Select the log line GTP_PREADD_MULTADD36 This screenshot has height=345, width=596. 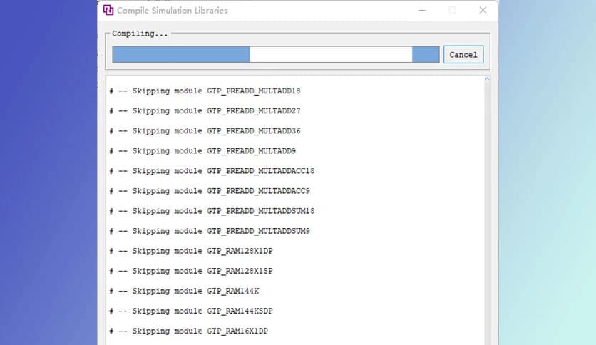[x=205, y=131]
